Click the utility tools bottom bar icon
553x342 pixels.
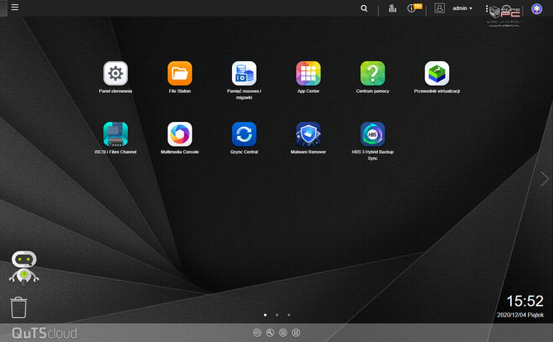pyautogui.click(x=270, y=332)
